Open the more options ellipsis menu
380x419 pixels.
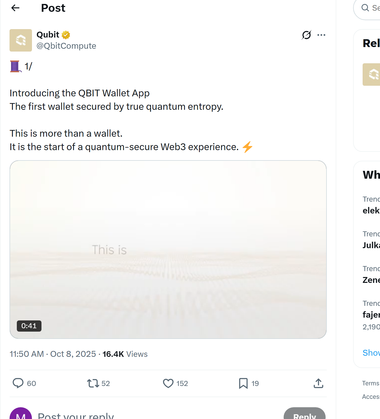pos(321,35)
